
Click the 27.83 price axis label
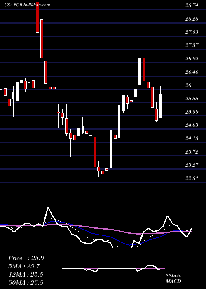point(192,32)
